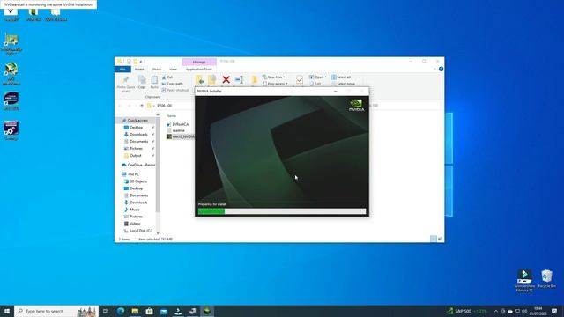
Task: Switch to details view in status bar
Action: click(434, 239)
